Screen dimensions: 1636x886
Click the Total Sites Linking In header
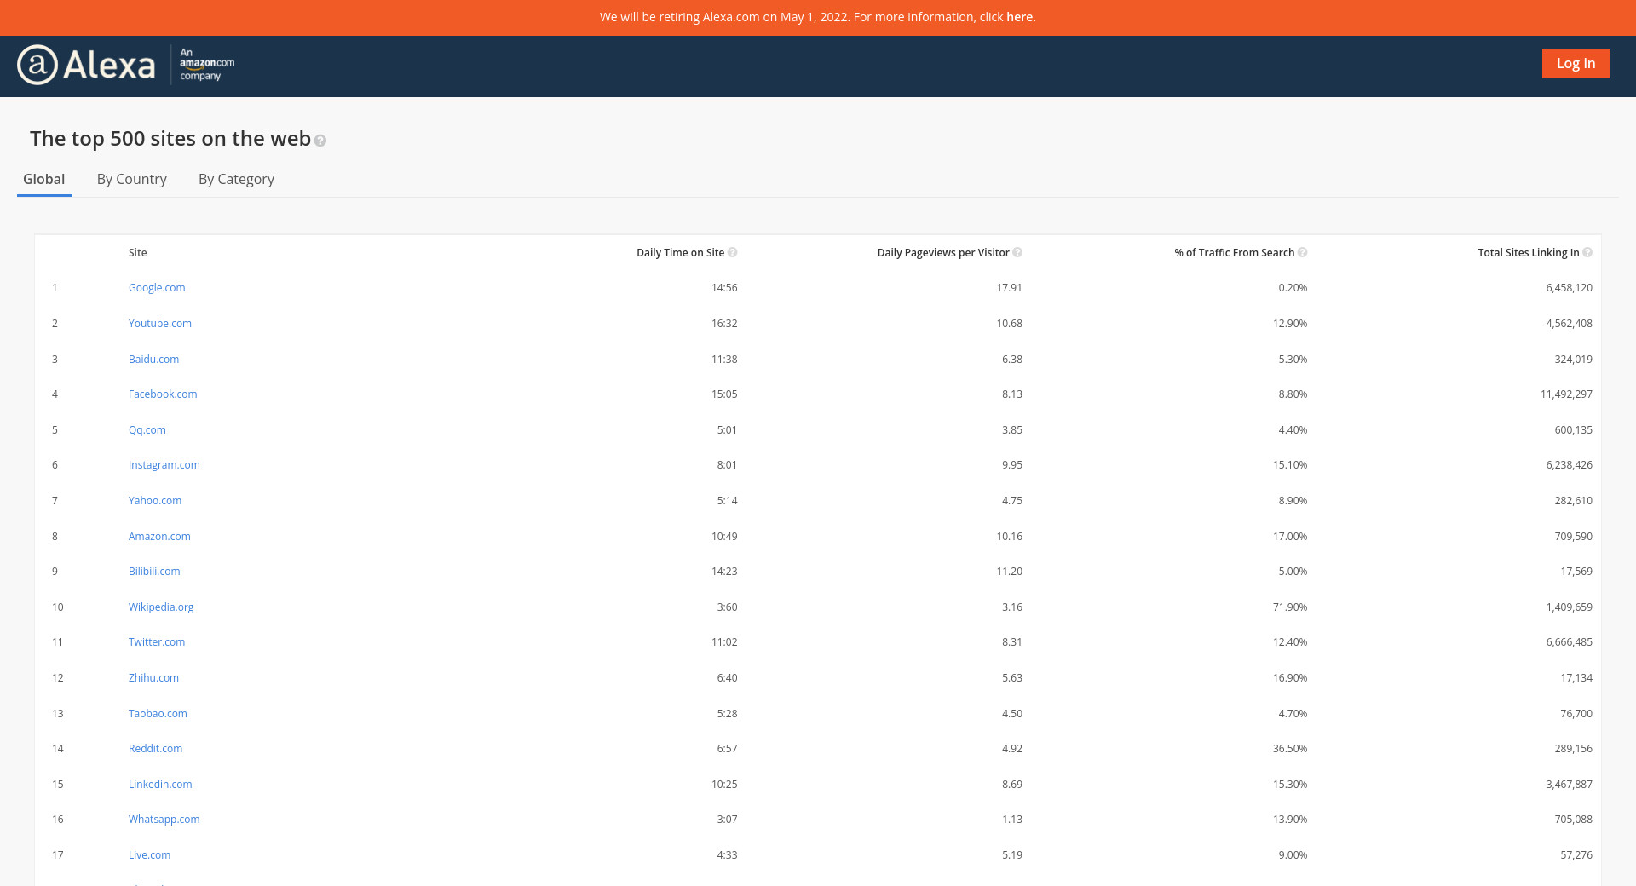[x=1529, y=253]
